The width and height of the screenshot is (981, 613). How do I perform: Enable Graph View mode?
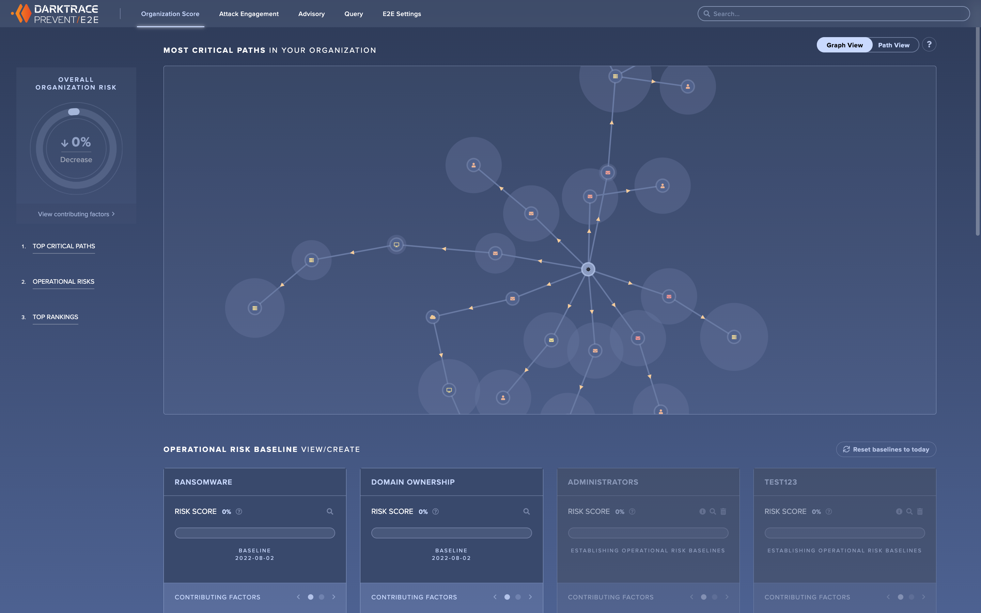pos(844,45)
